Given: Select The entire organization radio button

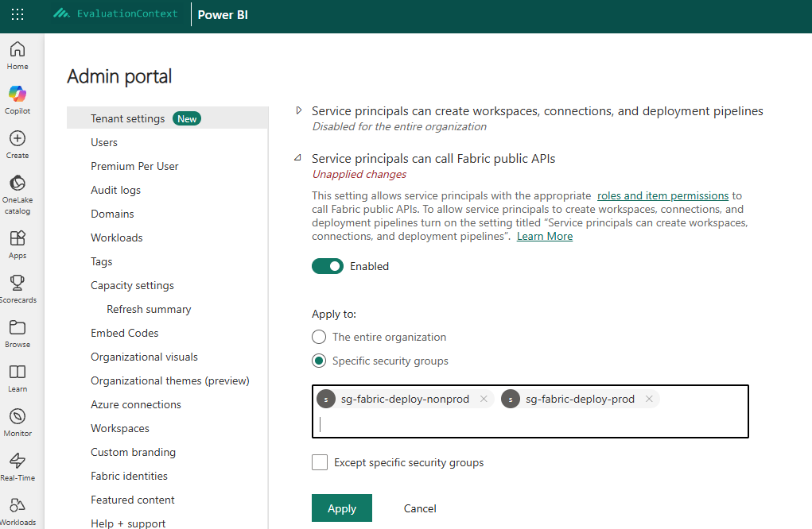Looking at the screenshot, I should pos(319,337).
